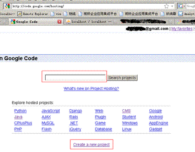This screenshot has height=152, width=195.
Task: Explore Windows projects link
Action: [130, 123]
